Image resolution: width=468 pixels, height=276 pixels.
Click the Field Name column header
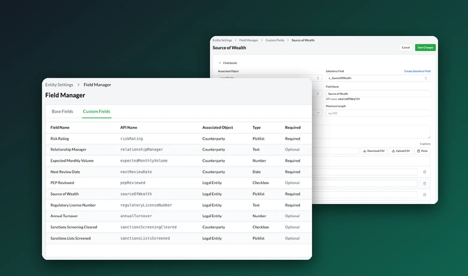pyautogui.click(x=59, y=127)
